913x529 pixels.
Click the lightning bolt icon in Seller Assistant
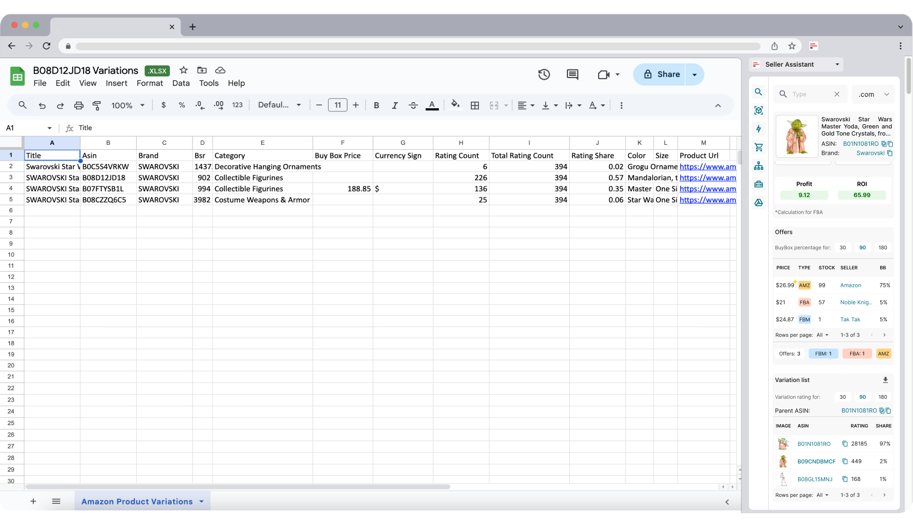coord(758,129)
